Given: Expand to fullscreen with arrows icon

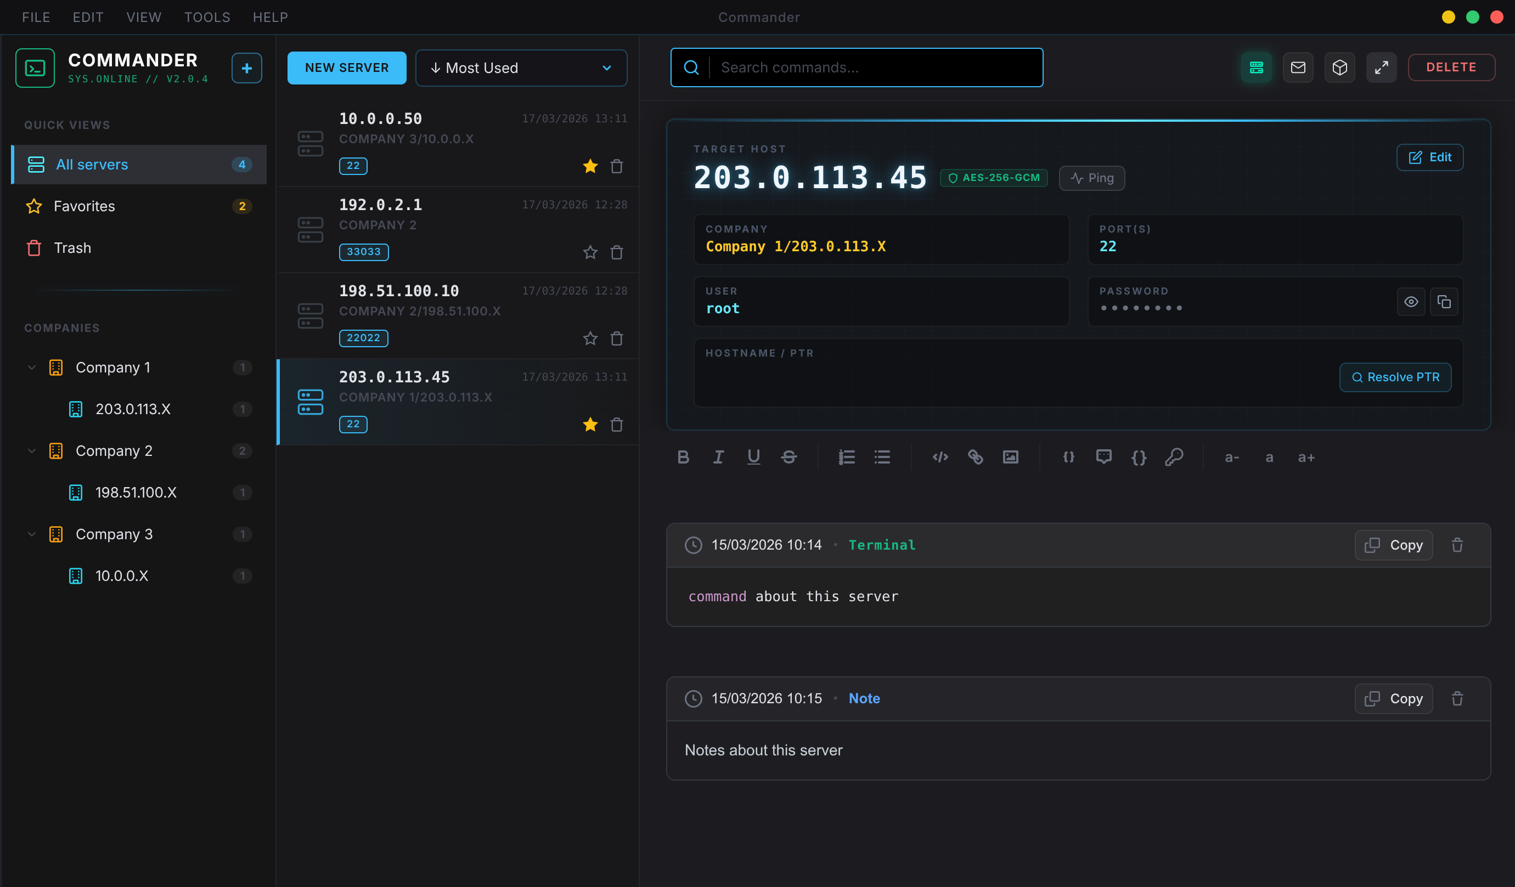Looking at the screenshot, I should pos(1382,67).
